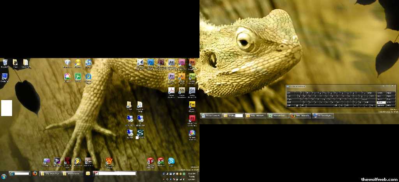Open the Adobe Acrobat desktop icon
Viewport: 399px width, 182px height.
coord(171,91)
